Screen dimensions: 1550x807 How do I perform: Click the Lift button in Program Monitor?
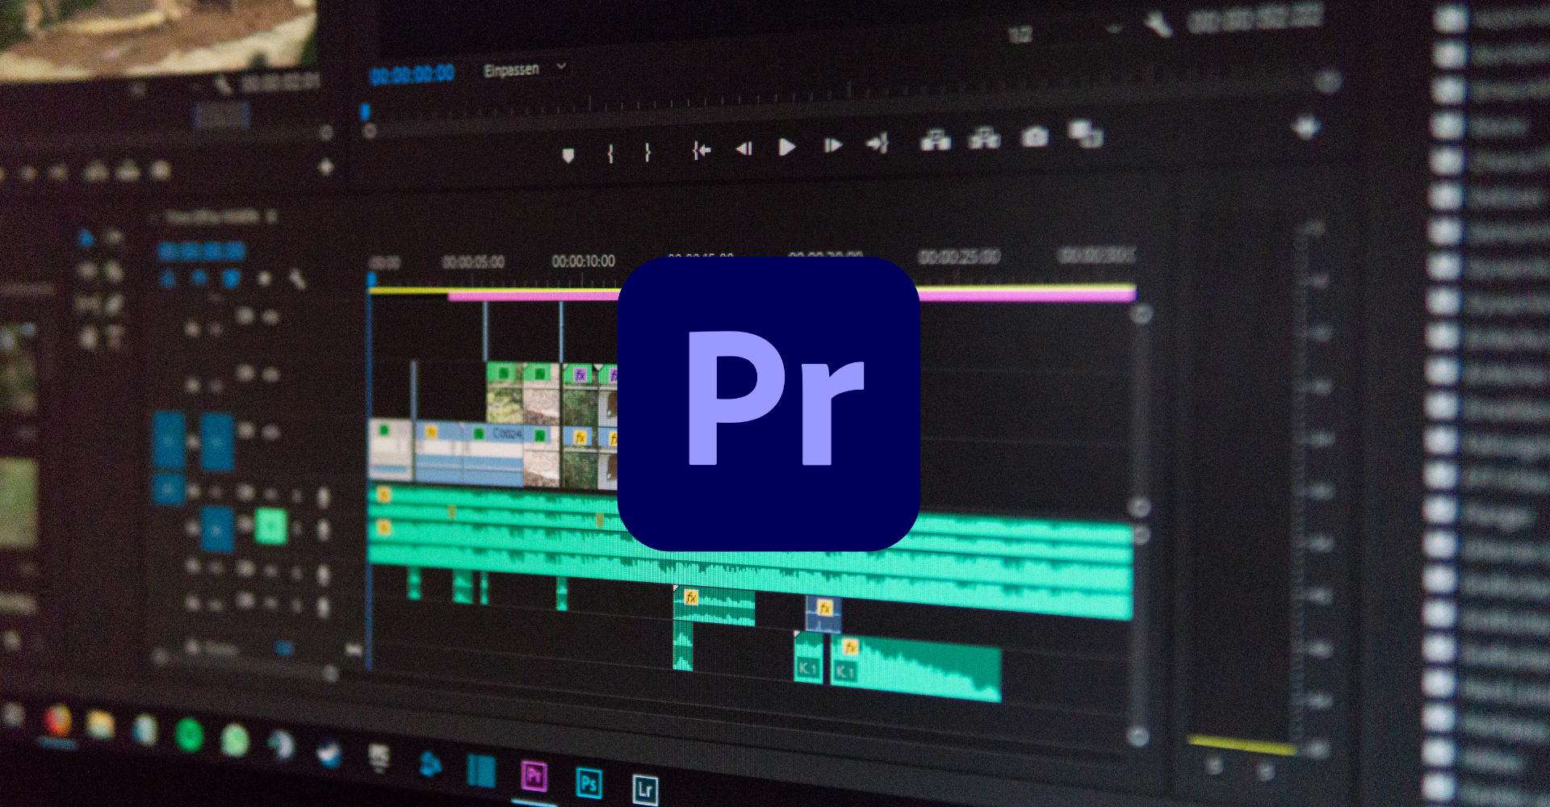pos(935,140)
